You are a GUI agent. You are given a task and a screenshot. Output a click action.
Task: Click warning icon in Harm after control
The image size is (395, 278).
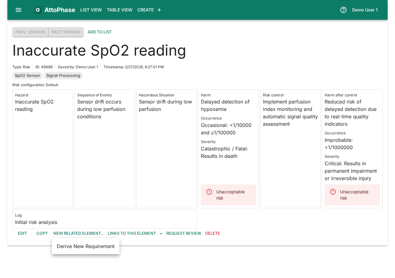[x=333, y=192]
